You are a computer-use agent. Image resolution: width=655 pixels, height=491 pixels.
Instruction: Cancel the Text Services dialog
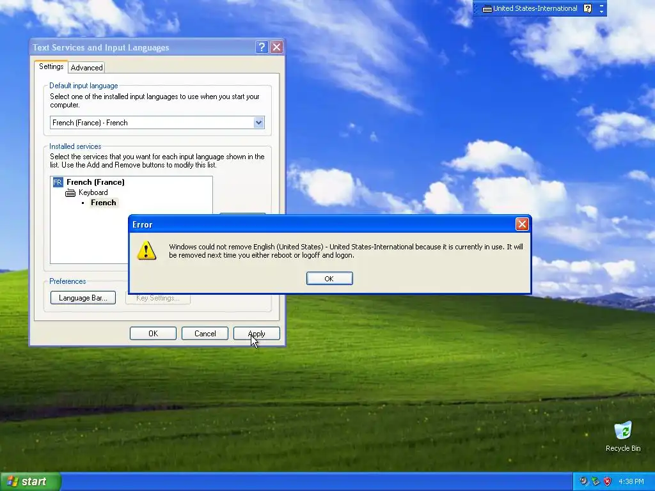point(205,334)
